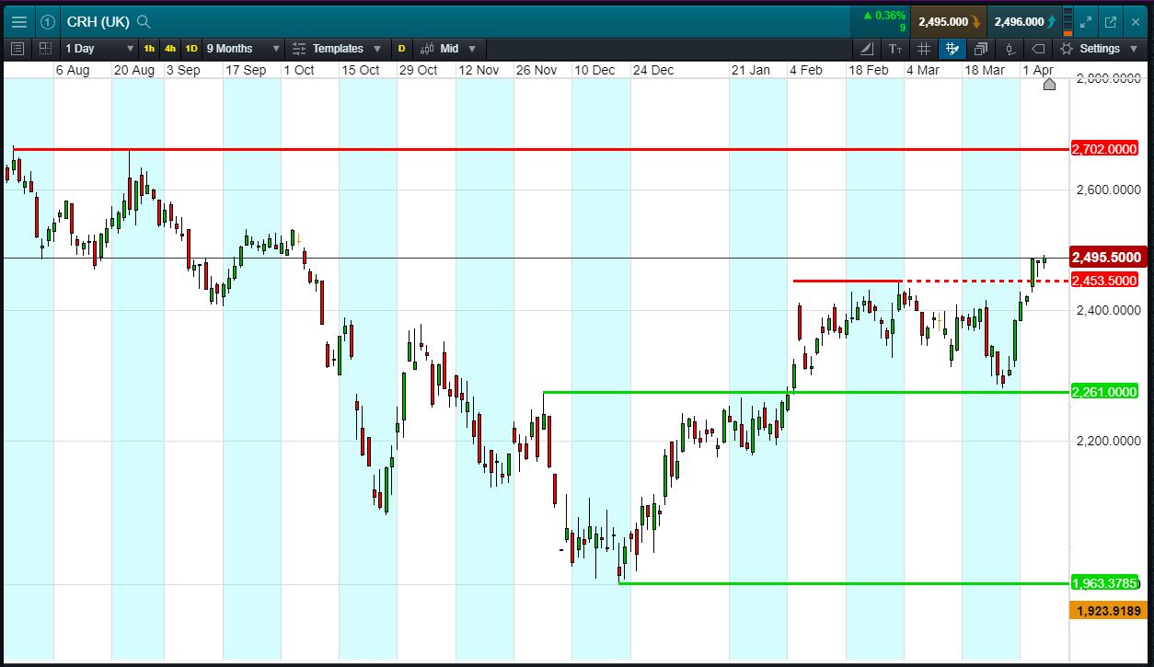Viewport: 1154px width, 667px height.
Task: Switch to the 1D interval
Action: coord(191,49)
